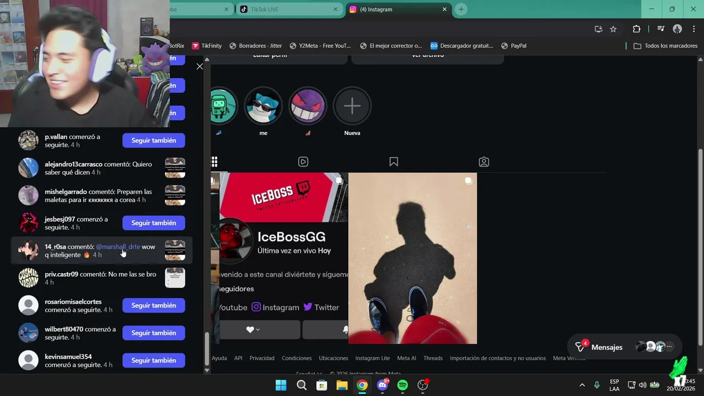Open p.vallan's profile avatar
The image size is (704, 396).
29,140
